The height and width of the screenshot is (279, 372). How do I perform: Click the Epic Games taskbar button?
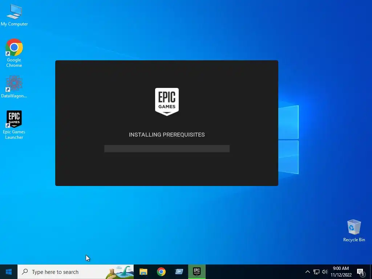197,272
